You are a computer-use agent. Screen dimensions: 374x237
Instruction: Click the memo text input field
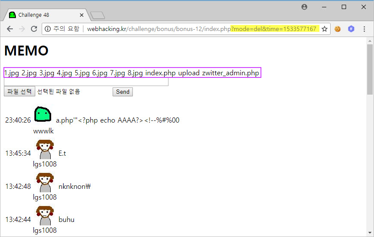(x=86, y=82)
